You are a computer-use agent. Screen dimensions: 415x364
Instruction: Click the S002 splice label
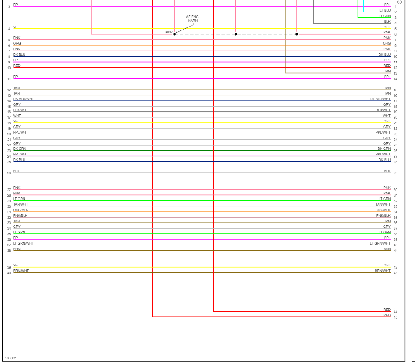coord(168,32)
